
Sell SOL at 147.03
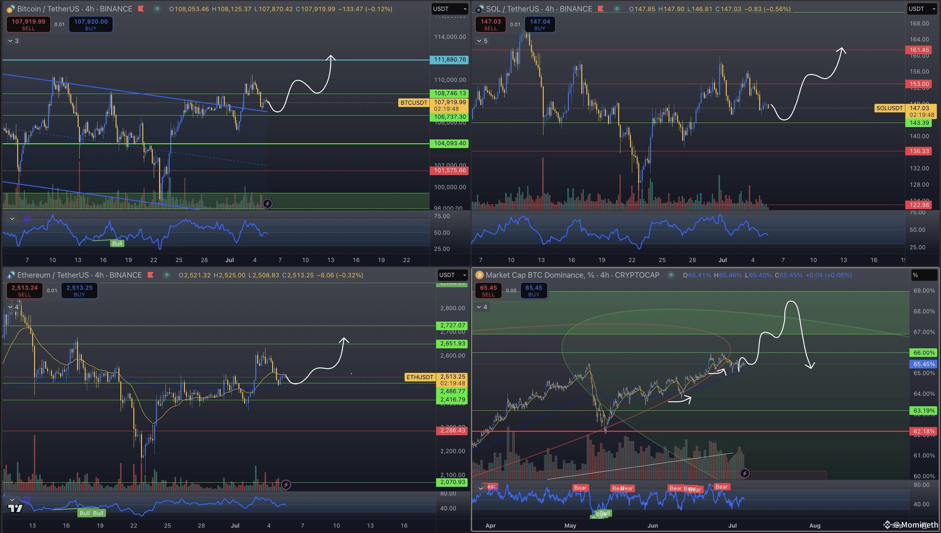pos(491,25)
